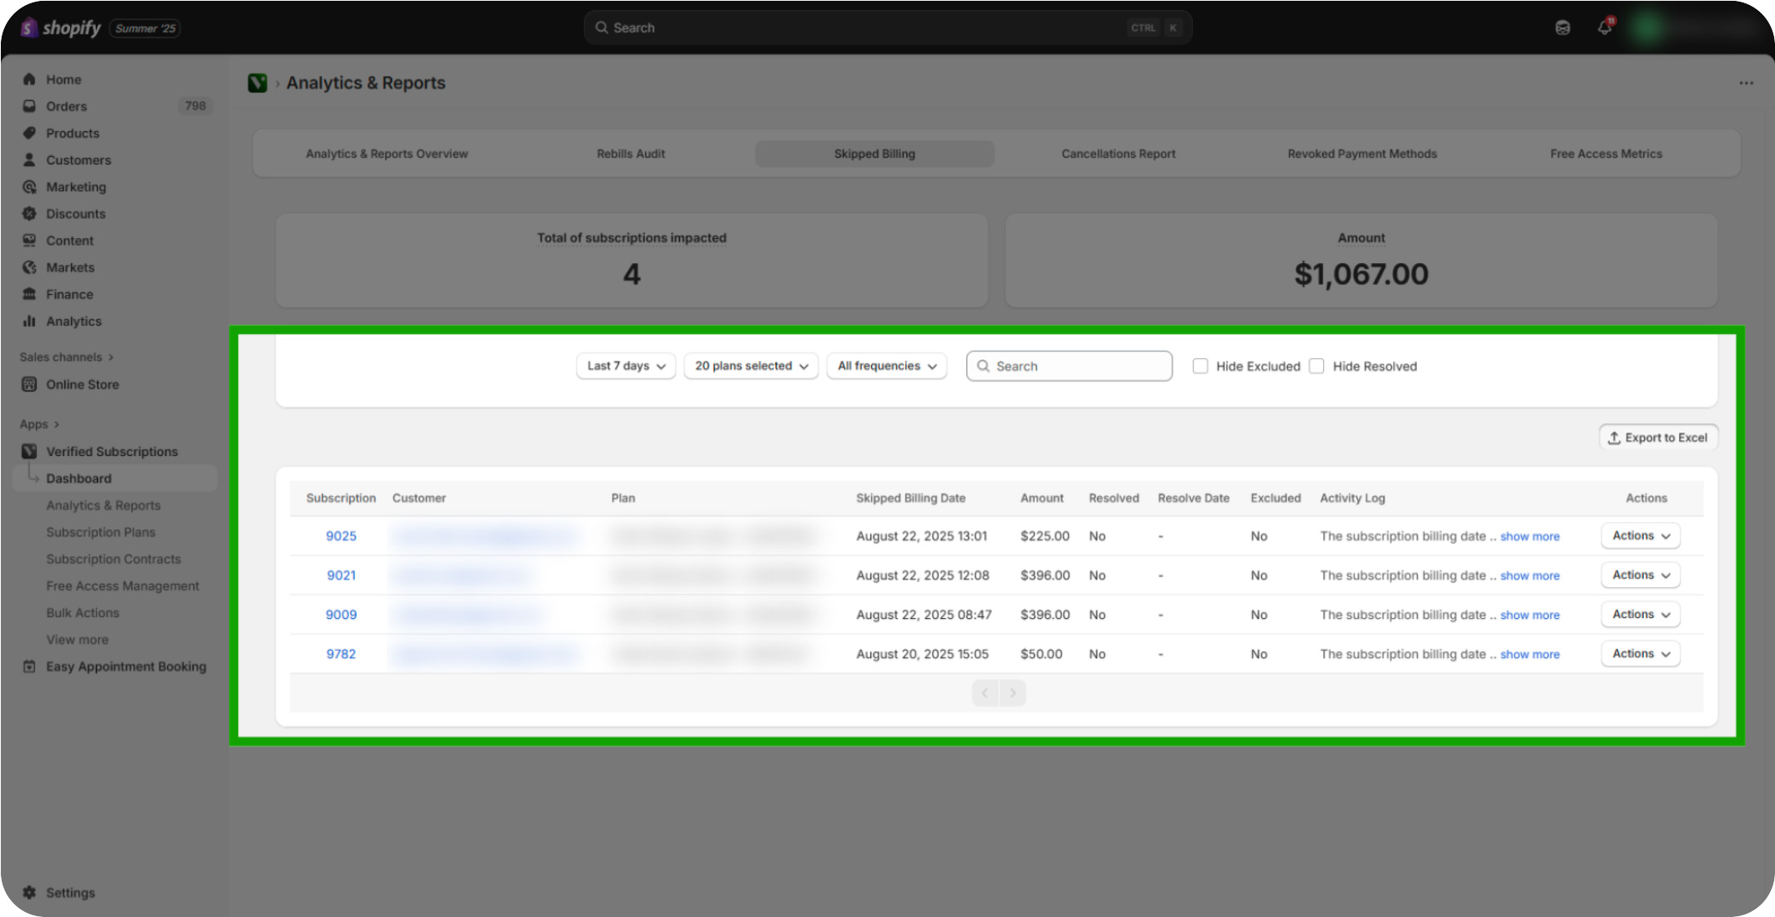Expand the Apps section
The image size is (1775, 917).
click(40, 424)
